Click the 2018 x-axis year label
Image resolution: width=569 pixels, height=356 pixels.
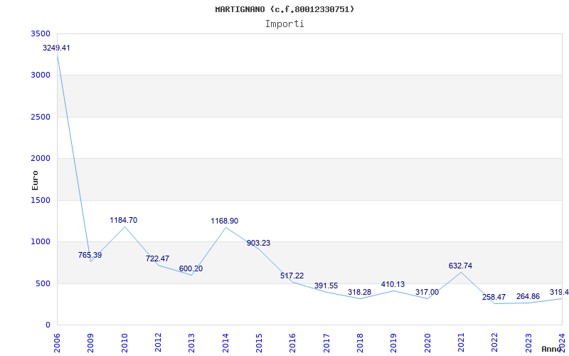(x=360, y=343)
